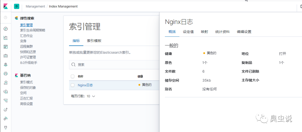Click the 打开 status value
The height and width of the screenshot is (132, 302).
tap(282, 54)
